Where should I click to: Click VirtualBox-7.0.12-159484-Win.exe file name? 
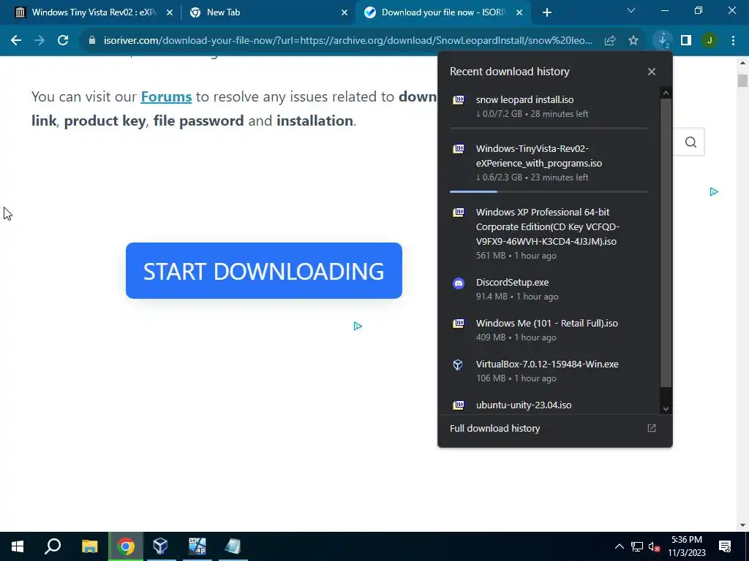pos(547,365)
